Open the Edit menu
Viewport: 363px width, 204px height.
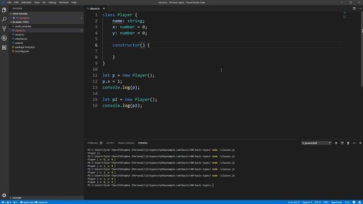[16, 2]
